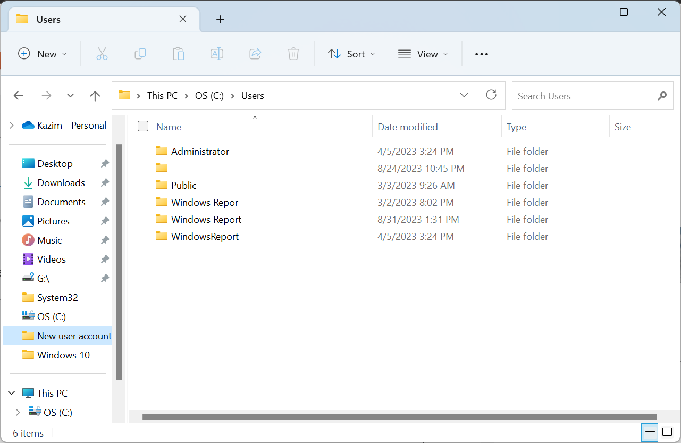Expand the Kazim - Personal OneDrive node

tap(11, 126)
